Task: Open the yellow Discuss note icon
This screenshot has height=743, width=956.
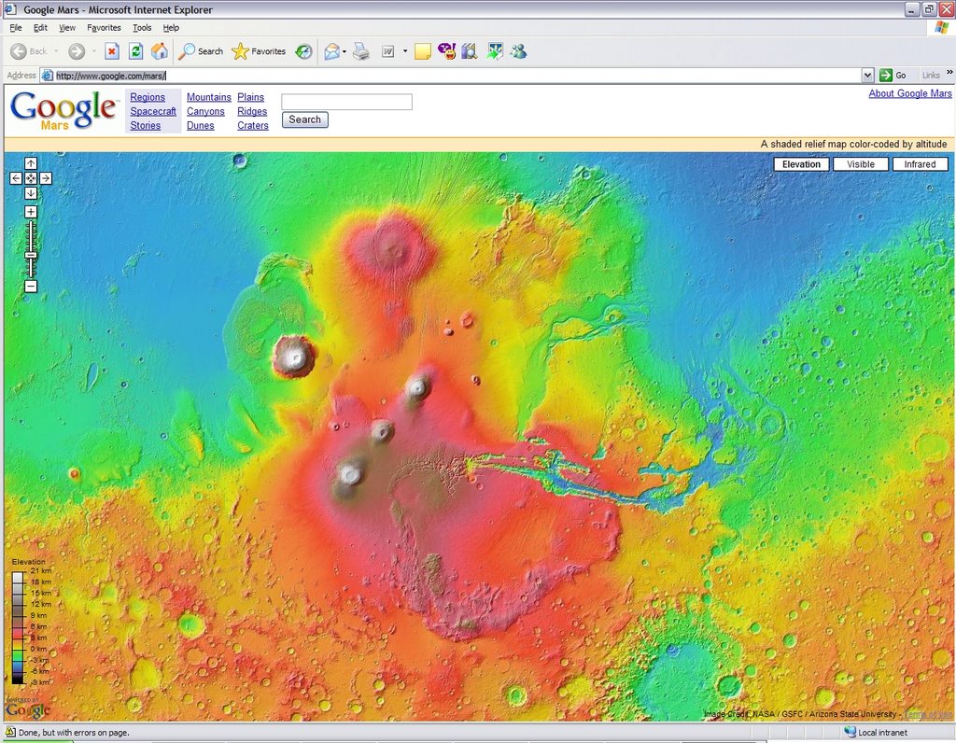Action: (423, 52)
